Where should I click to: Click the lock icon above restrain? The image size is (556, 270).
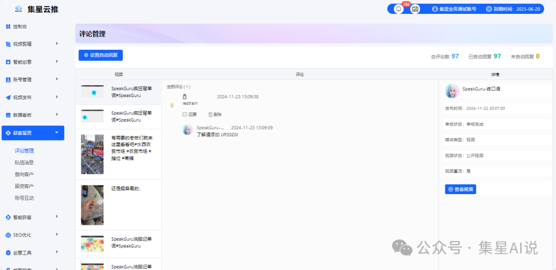pyautogui.click(x=184, y=97)
